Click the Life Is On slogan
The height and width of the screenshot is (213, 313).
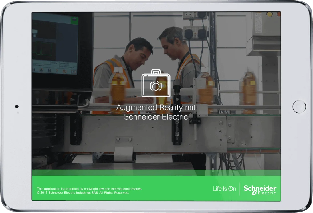(x=224, y=189)
